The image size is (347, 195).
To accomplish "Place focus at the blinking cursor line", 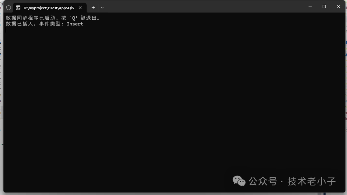I will pyautogui.click(x=6, y=30).
